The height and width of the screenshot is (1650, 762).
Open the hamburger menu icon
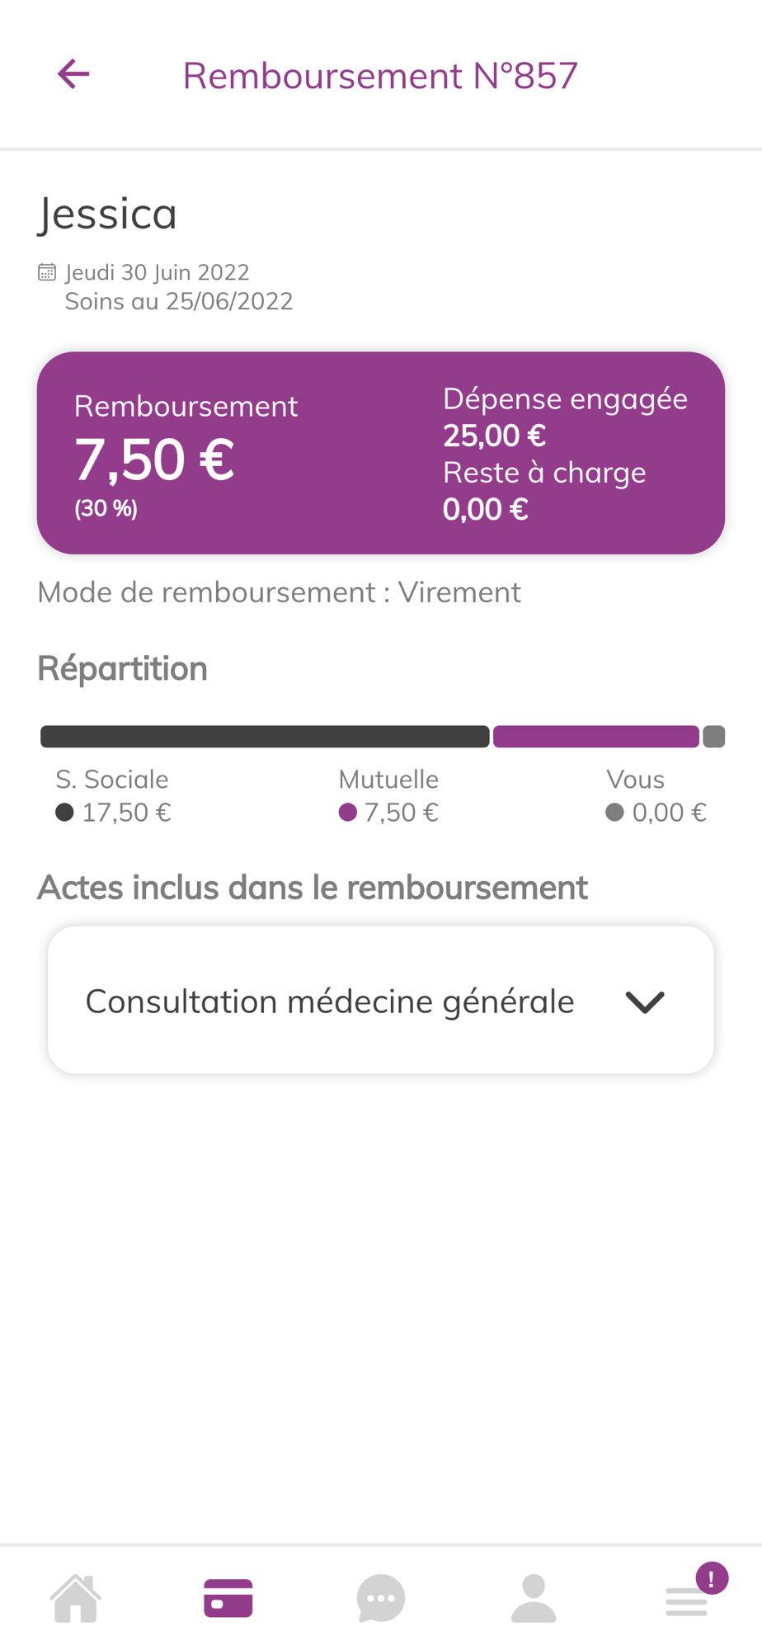point(685,1602)
